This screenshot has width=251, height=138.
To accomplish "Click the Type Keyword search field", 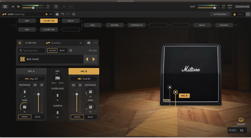I will tap(31, 51).
